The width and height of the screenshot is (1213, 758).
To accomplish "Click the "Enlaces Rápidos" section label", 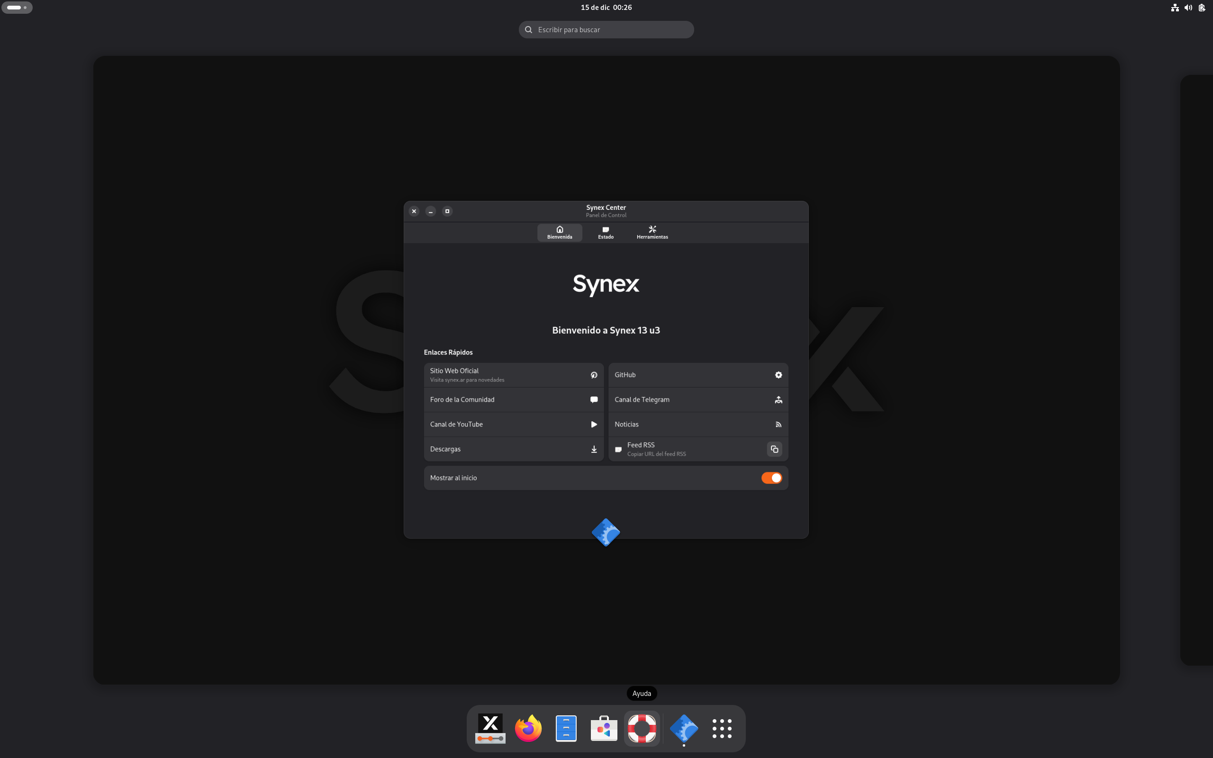I will pyautogui.click(x=448, y=352).
